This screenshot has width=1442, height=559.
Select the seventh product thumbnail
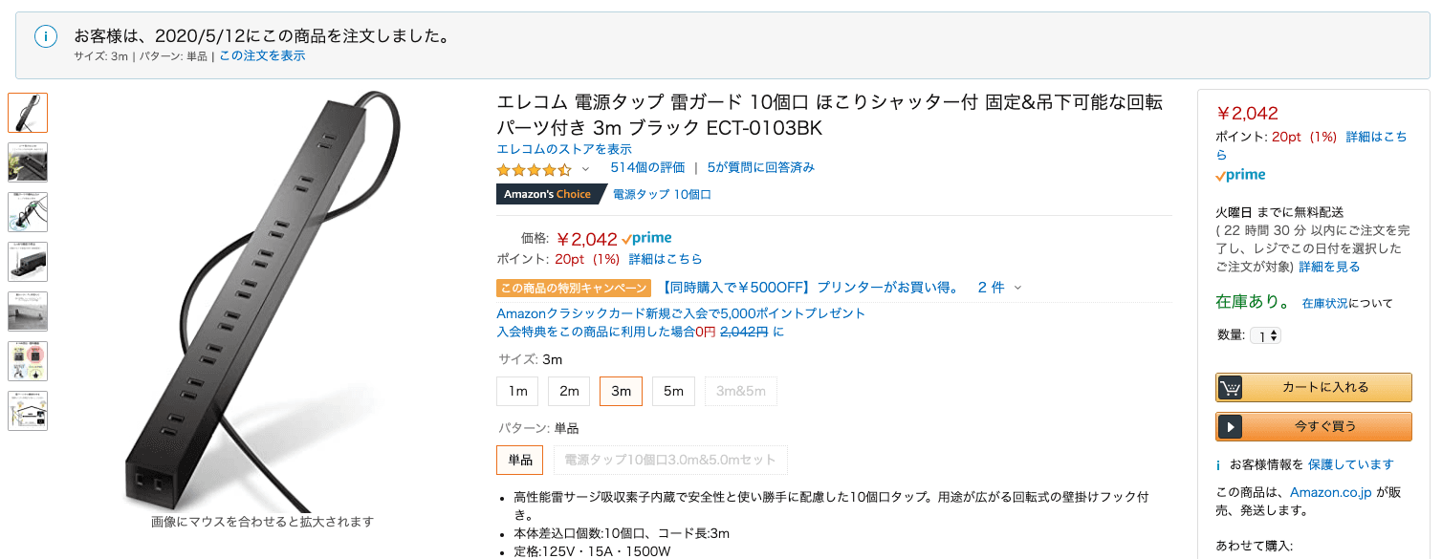coord(28,411)
